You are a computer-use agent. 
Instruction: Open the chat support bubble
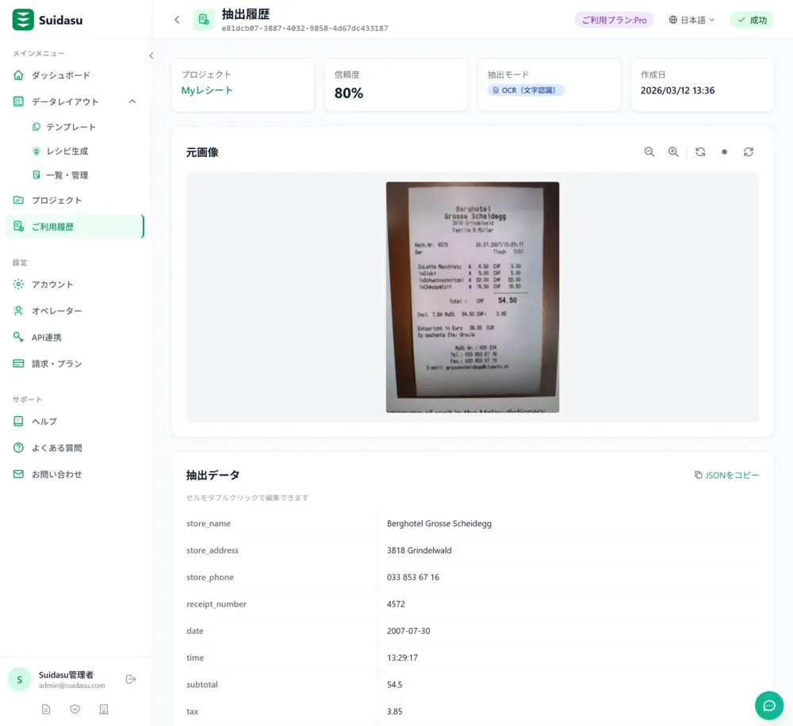(769, 705)
